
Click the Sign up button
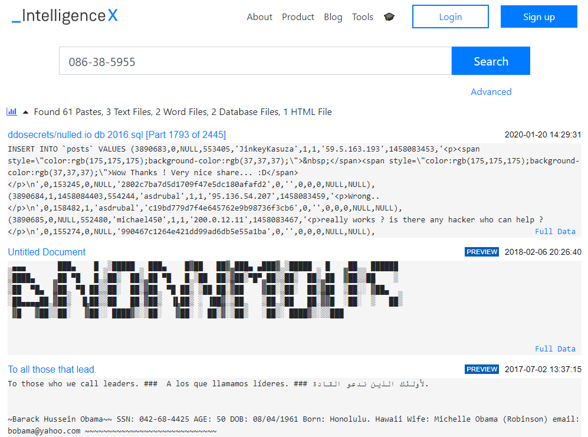pos(538,17)
